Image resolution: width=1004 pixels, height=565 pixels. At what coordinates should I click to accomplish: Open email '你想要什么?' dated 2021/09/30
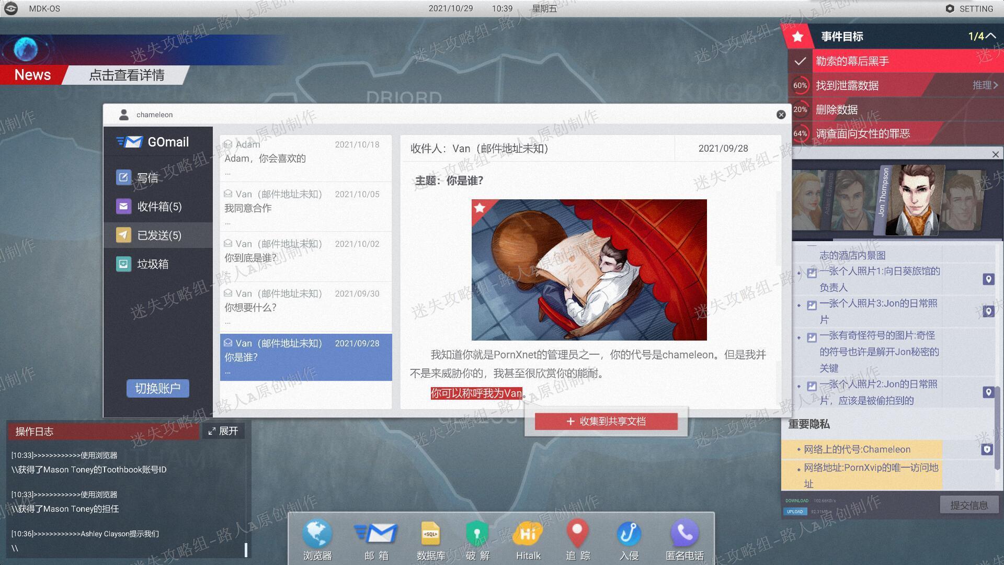306,307
